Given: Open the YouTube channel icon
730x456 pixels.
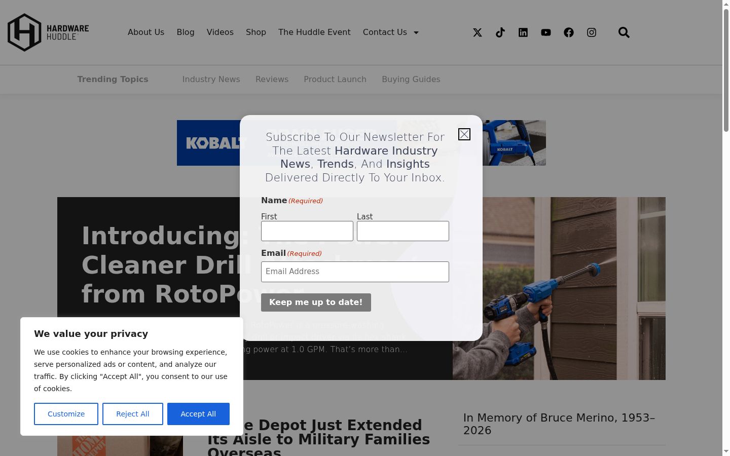Looking at the screenshot, I should point(546,32).
